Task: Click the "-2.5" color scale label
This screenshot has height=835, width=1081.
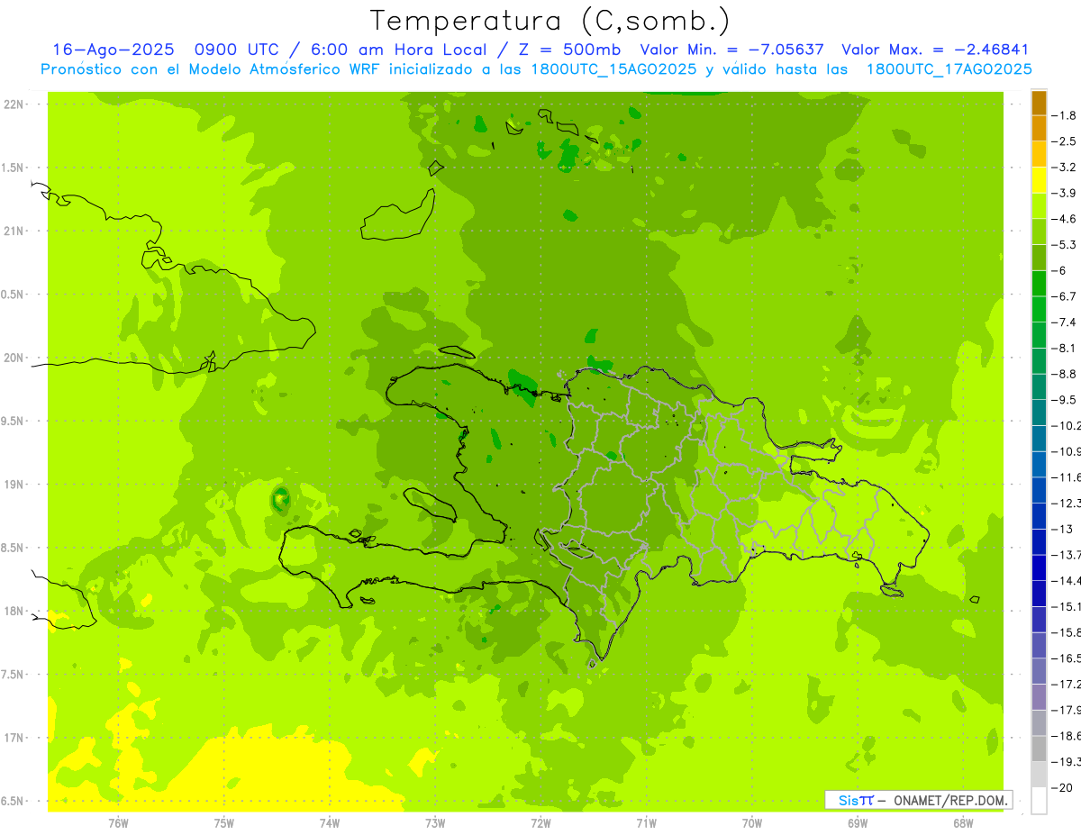Action: coord(1064,141)
